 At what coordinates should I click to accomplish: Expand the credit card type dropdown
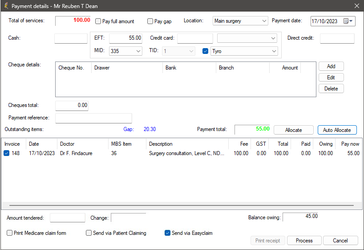[247, 38]
